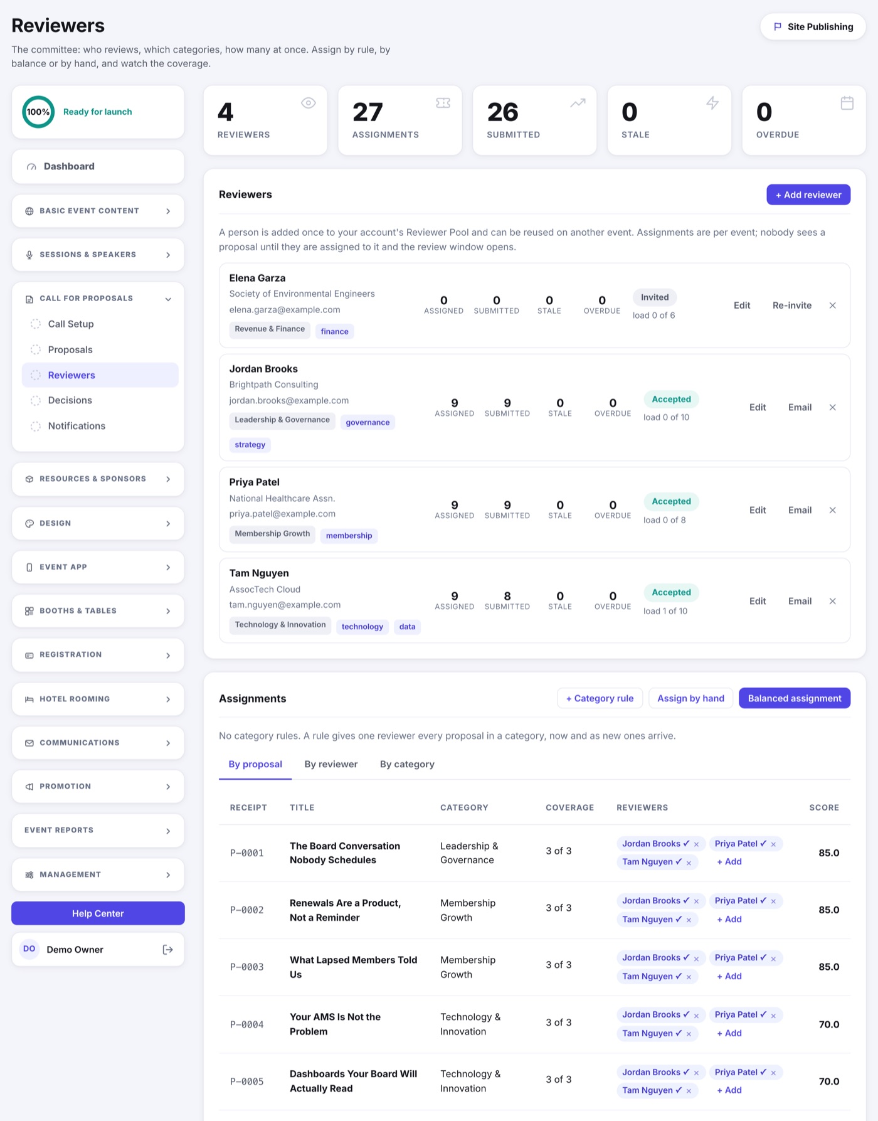Expand the Resources & Sponsors section
The height and width of the screenshot is (1121, 878).
(98, 479)
